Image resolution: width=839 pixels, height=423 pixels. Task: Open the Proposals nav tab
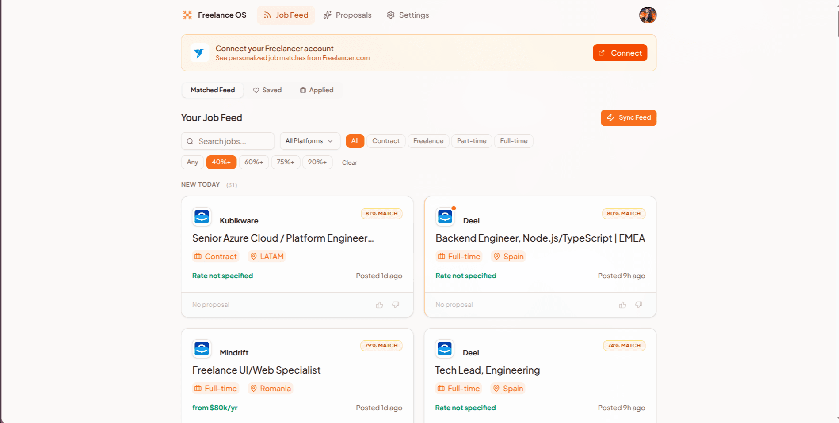tap(347, 15)
